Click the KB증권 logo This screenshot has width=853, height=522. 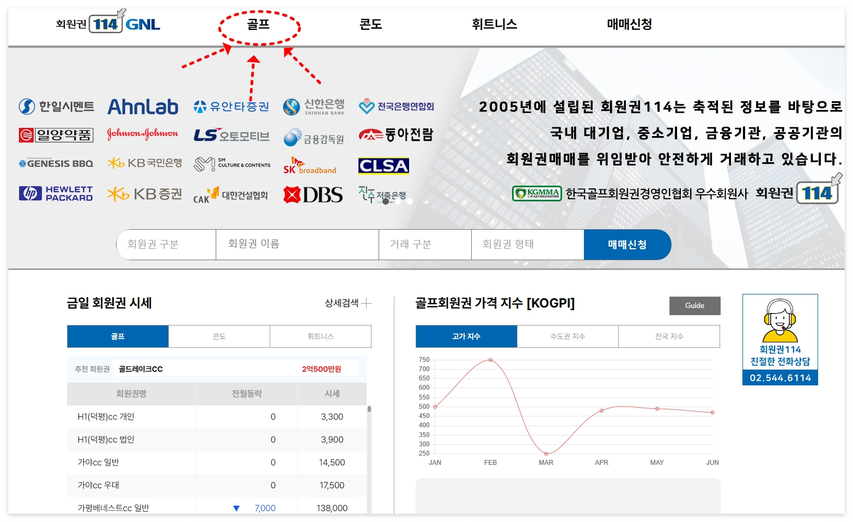point(145,194)
